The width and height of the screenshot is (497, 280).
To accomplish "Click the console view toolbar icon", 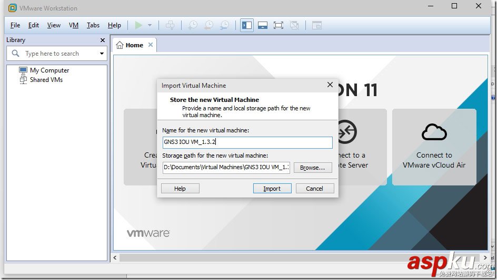I will coord(316,25).
